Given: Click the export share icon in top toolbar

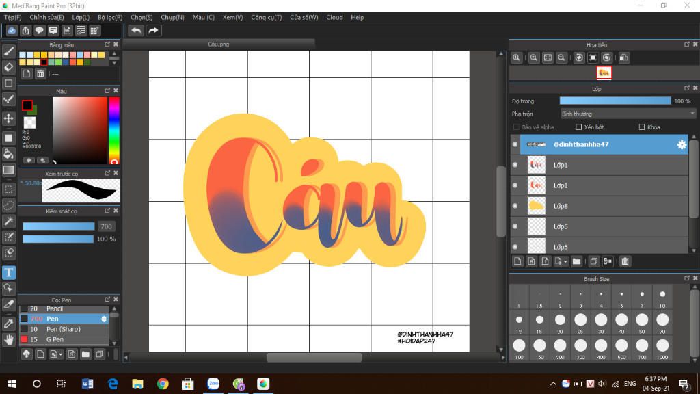Looking at the screenshot, I should 25,30.
